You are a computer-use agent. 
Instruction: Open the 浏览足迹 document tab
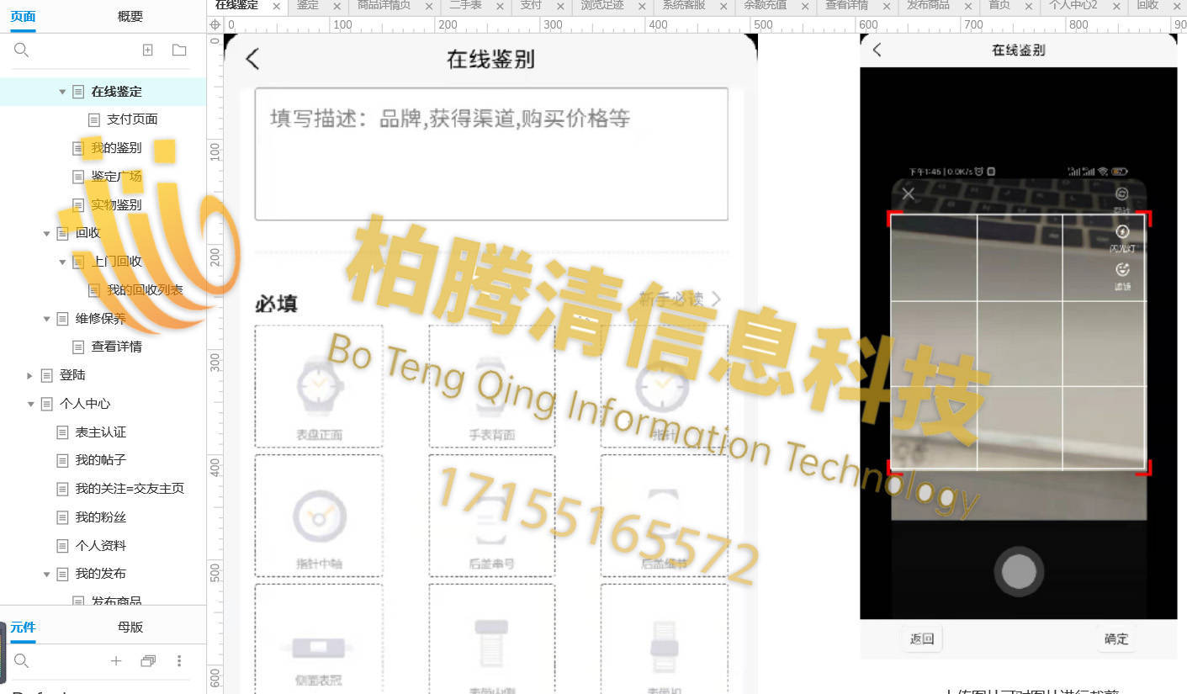[x=602, y=5]
